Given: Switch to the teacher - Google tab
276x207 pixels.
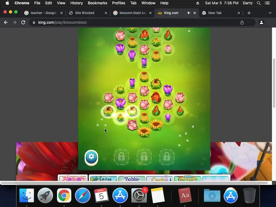Looking at the screenshot, I should (x=43, y=13).
